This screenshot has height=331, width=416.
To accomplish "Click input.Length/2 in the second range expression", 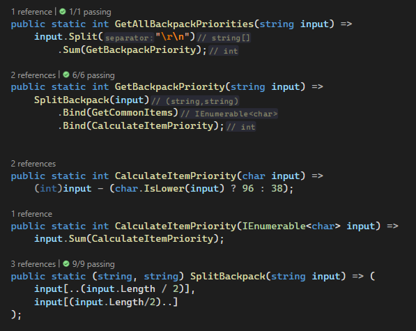I will tap(115, 302).
